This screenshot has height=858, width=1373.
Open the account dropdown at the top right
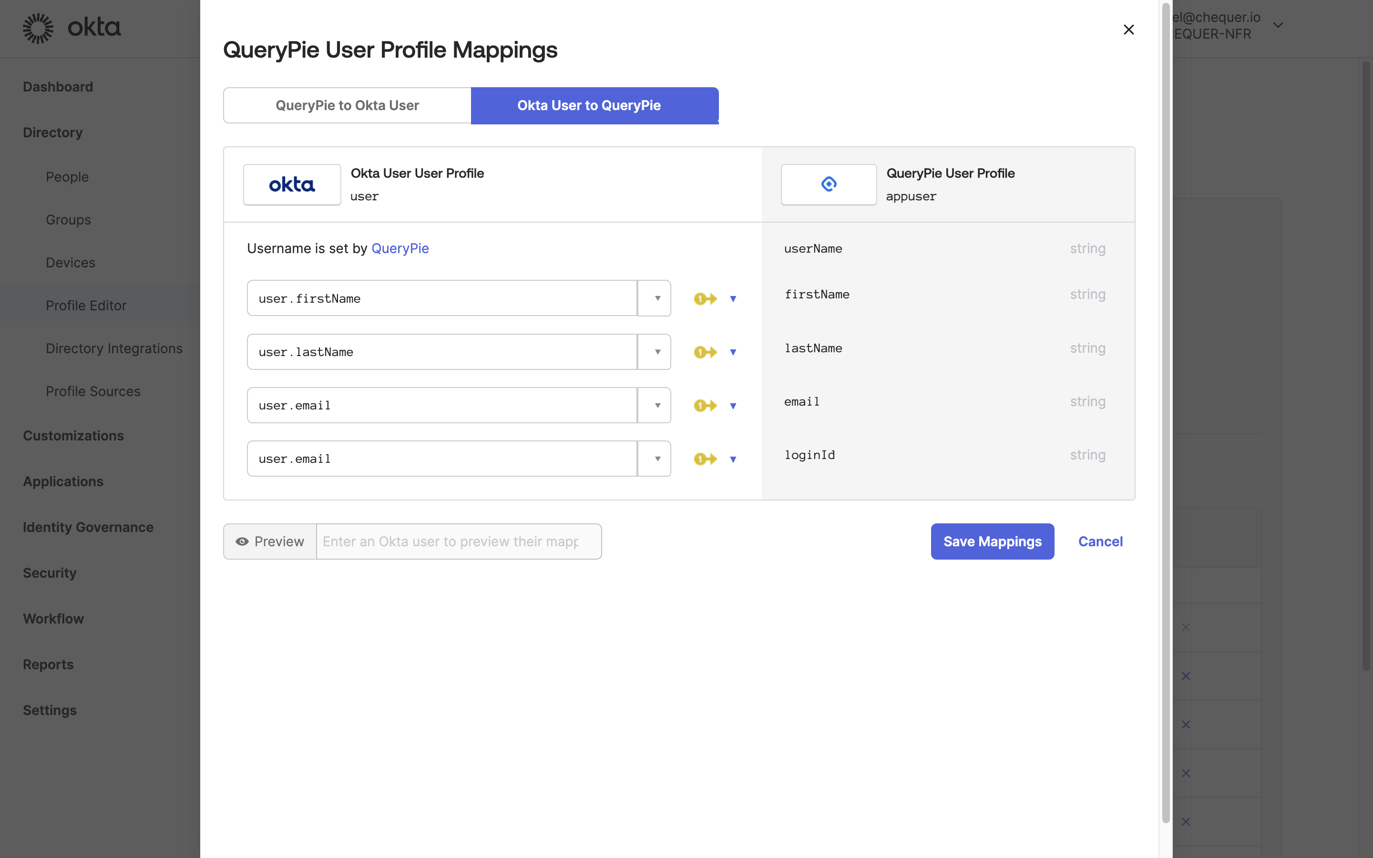tap(1277, 25)
